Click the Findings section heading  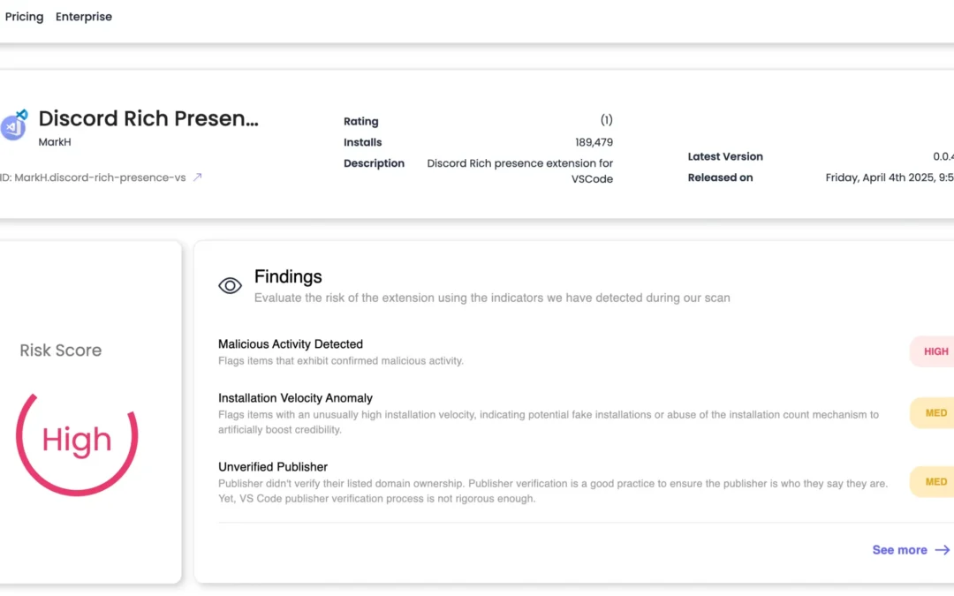click(x=288, y=276)
